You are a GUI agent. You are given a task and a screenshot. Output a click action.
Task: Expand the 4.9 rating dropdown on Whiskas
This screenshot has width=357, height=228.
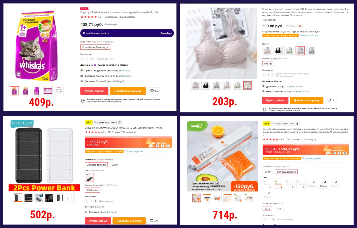tap(103, 17)
